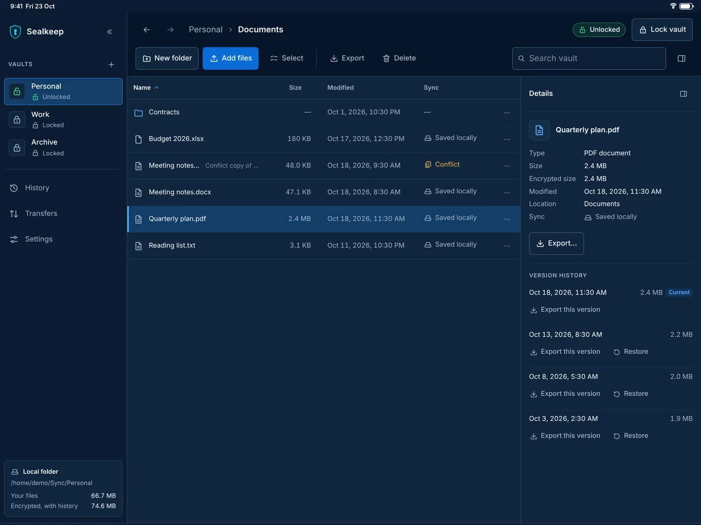
Task: Click Lock vault button
Action: click(662, 30)
